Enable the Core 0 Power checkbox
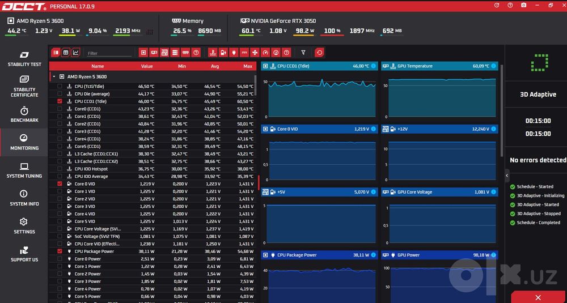This screenshot has height=303, width=567. click(x=60, y=259)
